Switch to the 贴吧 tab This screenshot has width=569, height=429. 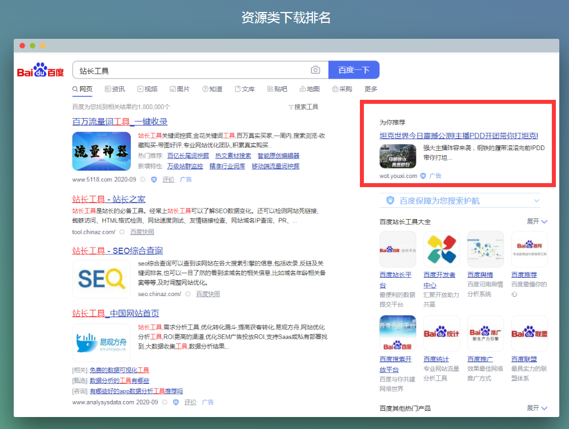[x=277, y=89]
